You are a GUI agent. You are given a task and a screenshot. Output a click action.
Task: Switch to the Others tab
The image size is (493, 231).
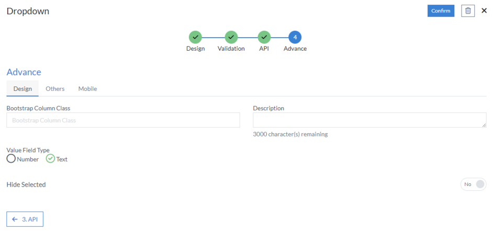tap(55, 89)
